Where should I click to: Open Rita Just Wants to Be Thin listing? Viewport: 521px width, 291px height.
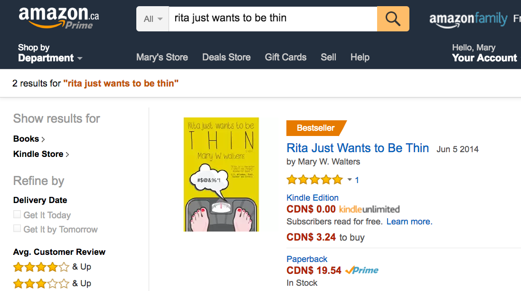point(357,148)
